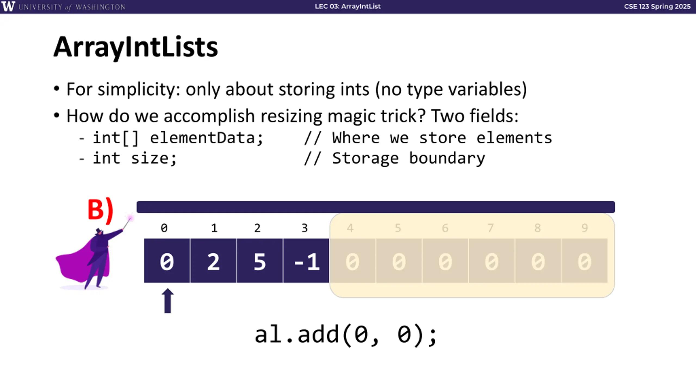This screenshot has height=391, width=696.
Task: Click the ArrayIntLists slide title
Action: point(136,47)
